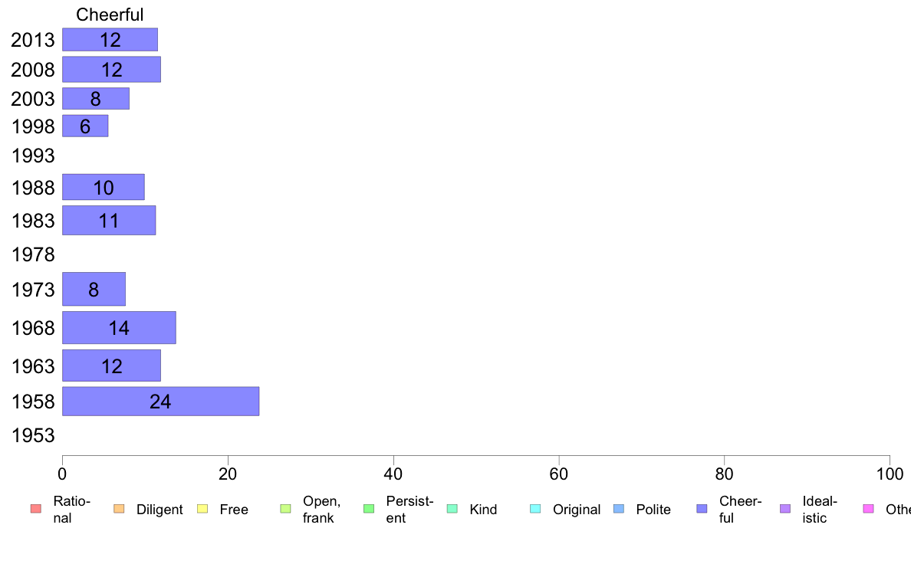Click the 1958 bar with value 24
The image size is (911, 564).
(161, 402)
